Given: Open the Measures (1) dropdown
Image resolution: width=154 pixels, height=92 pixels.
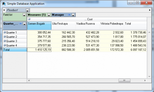Looking at the screenshot, I should pyautogui.click(x=49, y=15).
